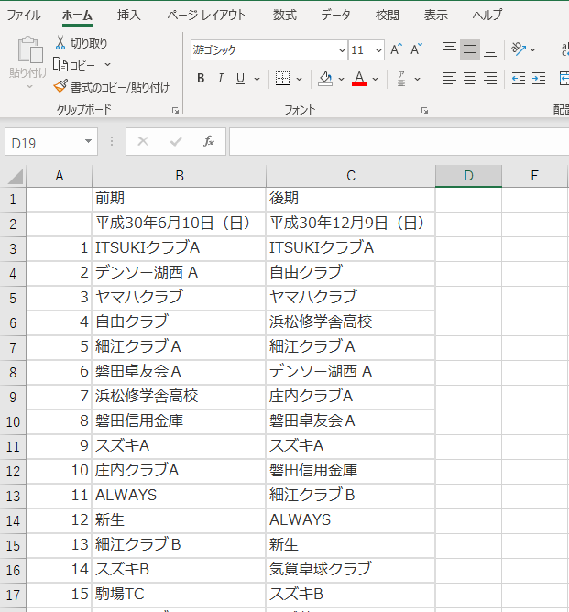Expand the Name Box dropdown arrow

[x=88, y=141]
